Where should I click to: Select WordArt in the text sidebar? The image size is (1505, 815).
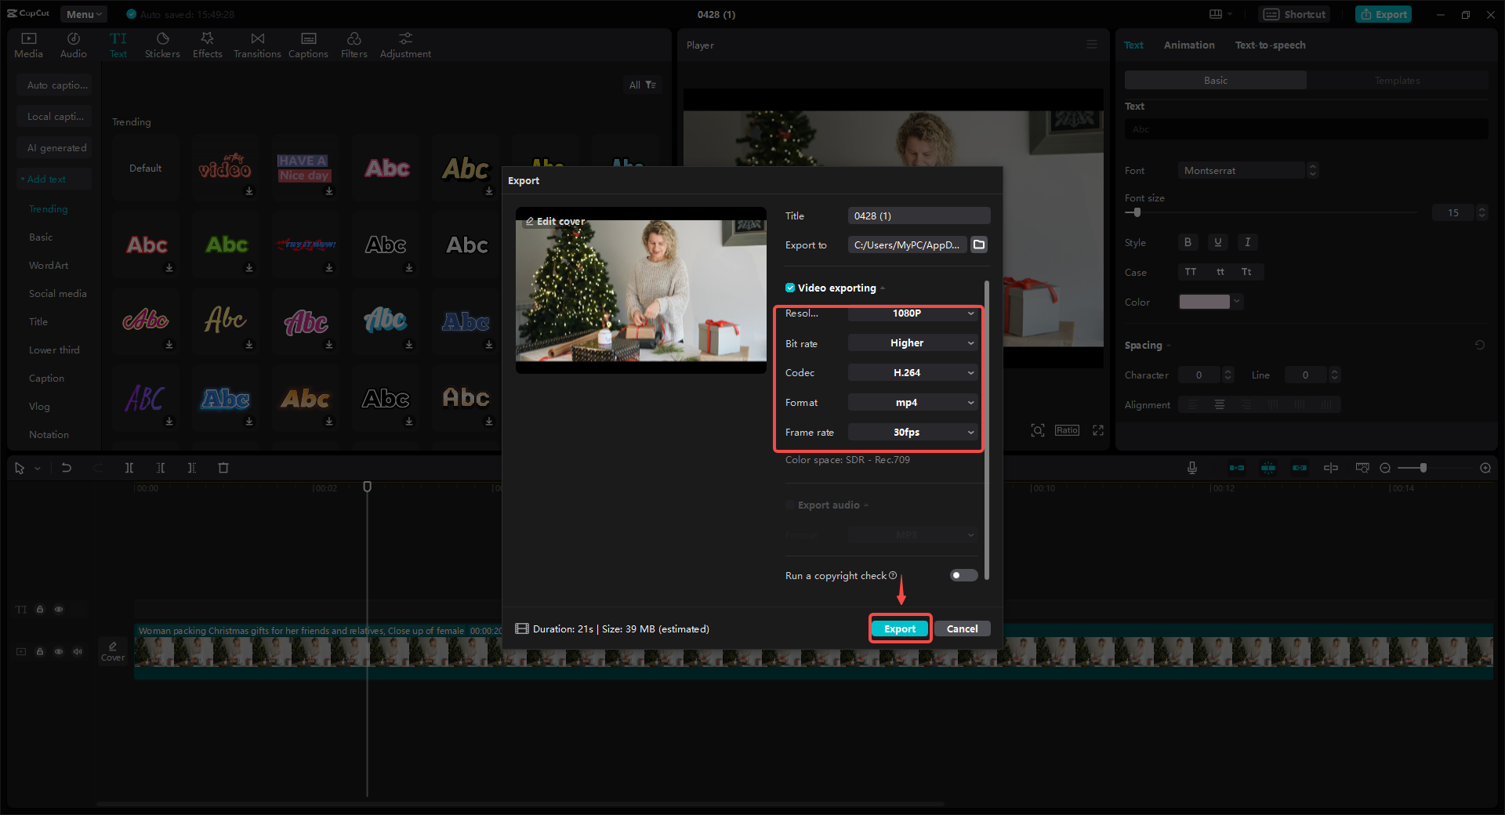pyautogui.click(x=49, y=265)
